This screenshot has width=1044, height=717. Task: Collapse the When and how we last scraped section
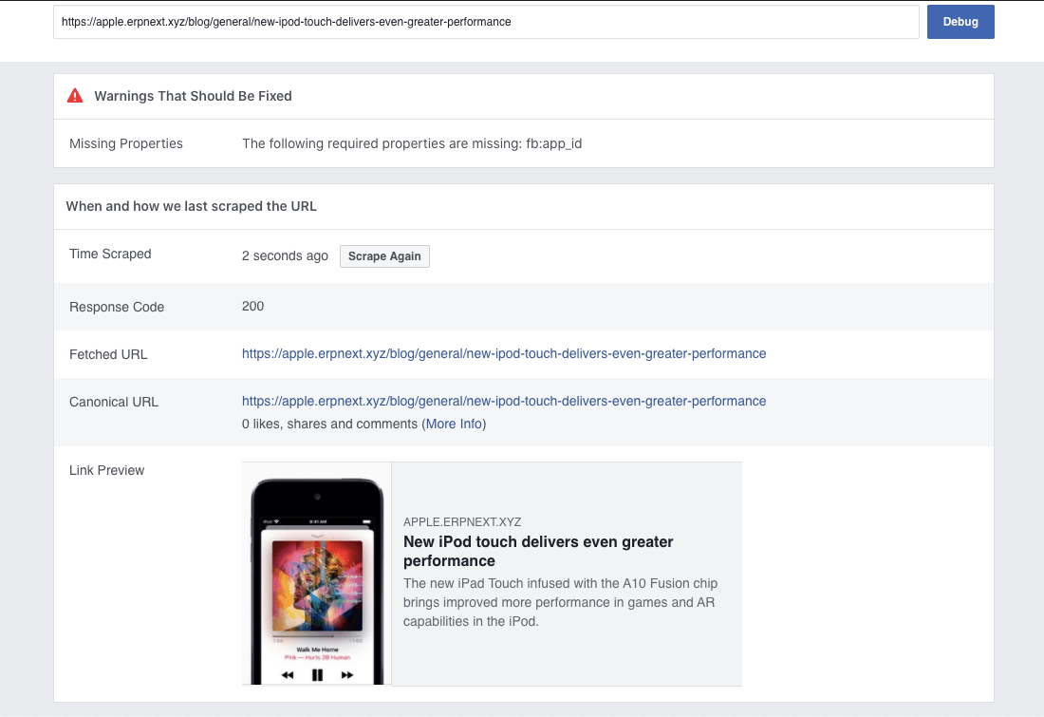(191, 206)
